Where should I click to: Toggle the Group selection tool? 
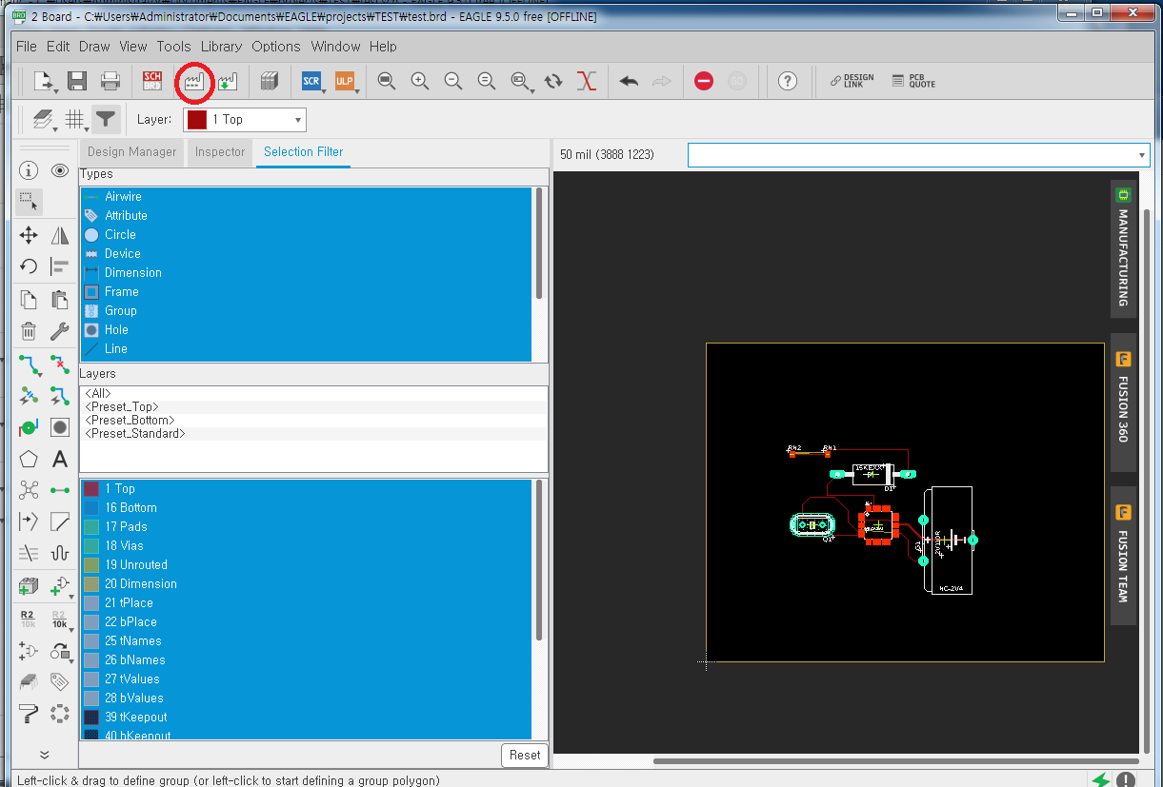(x=29, y=201)
